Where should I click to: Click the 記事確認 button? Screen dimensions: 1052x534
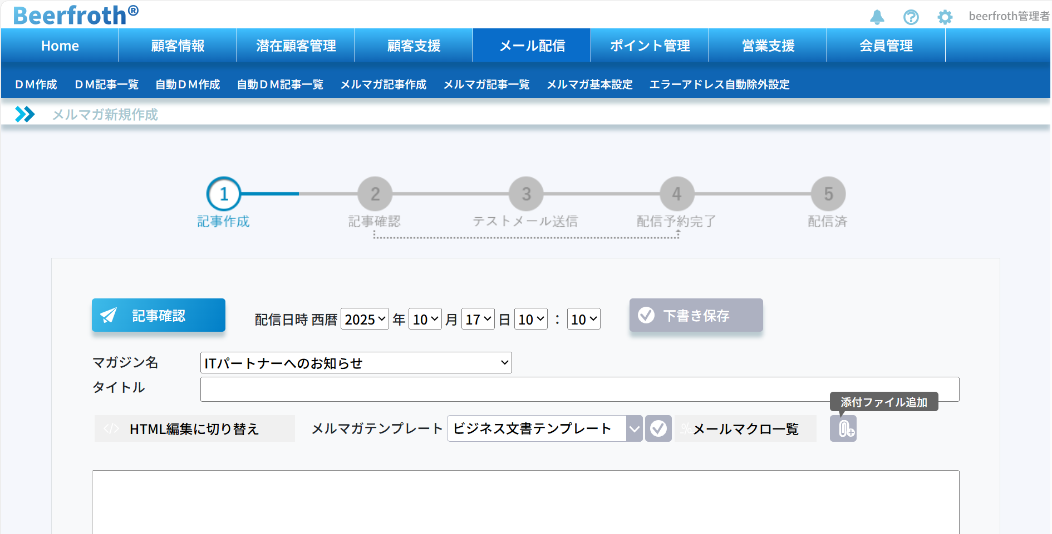[159, 315]
